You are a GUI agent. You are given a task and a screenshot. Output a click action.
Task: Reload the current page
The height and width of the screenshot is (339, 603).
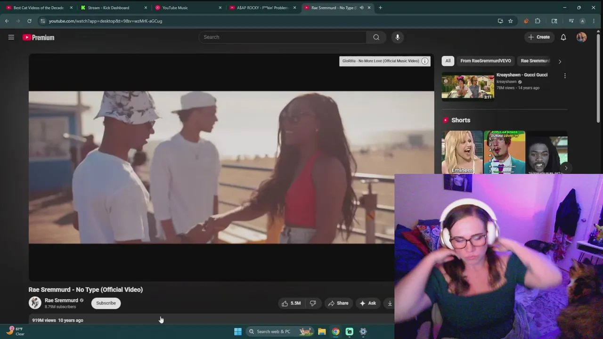29,21
